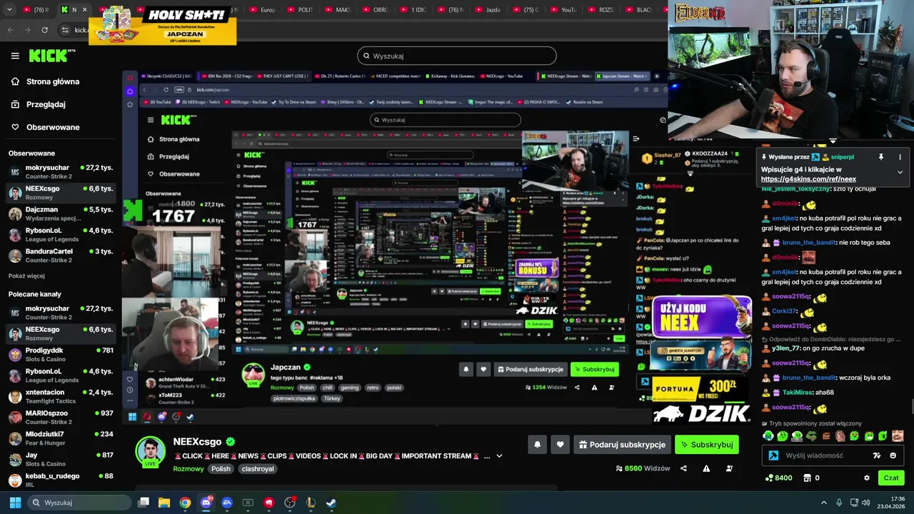
Task: Click Podaruj subskrypcje button
Action: [x=623, y=445]
